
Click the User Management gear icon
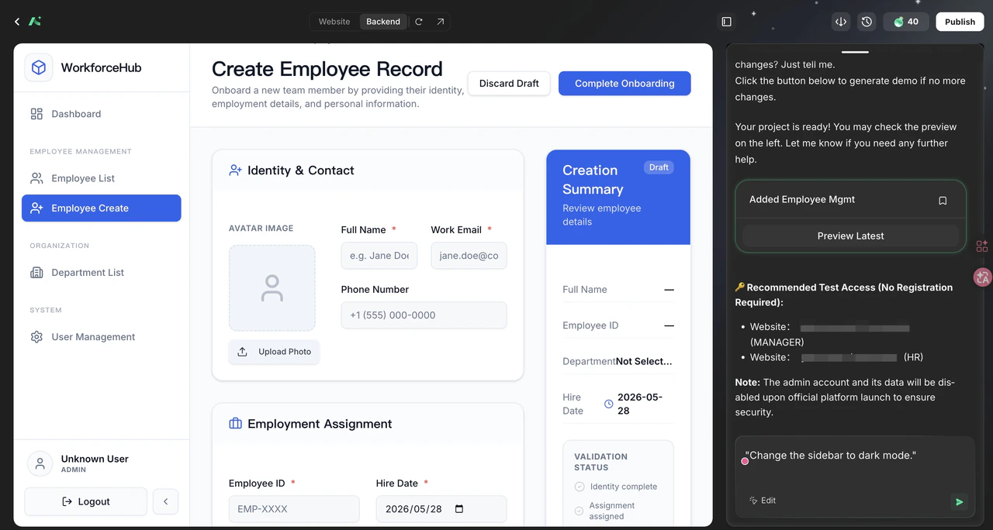click(x=36, y=336)
